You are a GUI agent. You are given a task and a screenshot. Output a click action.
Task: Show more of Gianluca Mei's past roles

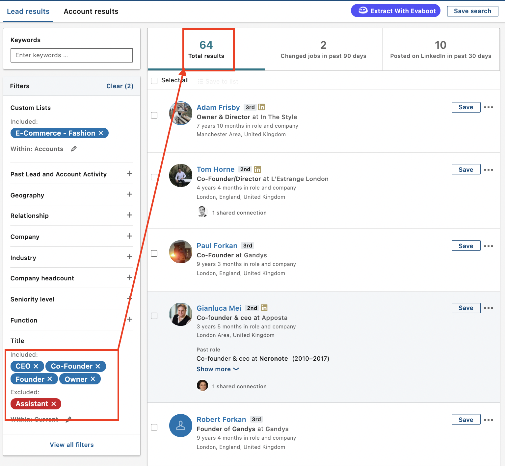point(218,369)
